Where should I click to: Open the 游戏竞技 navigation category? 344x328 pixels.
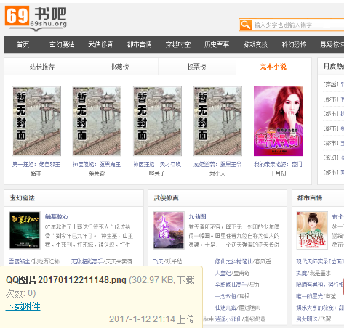[x=255, y=44]
